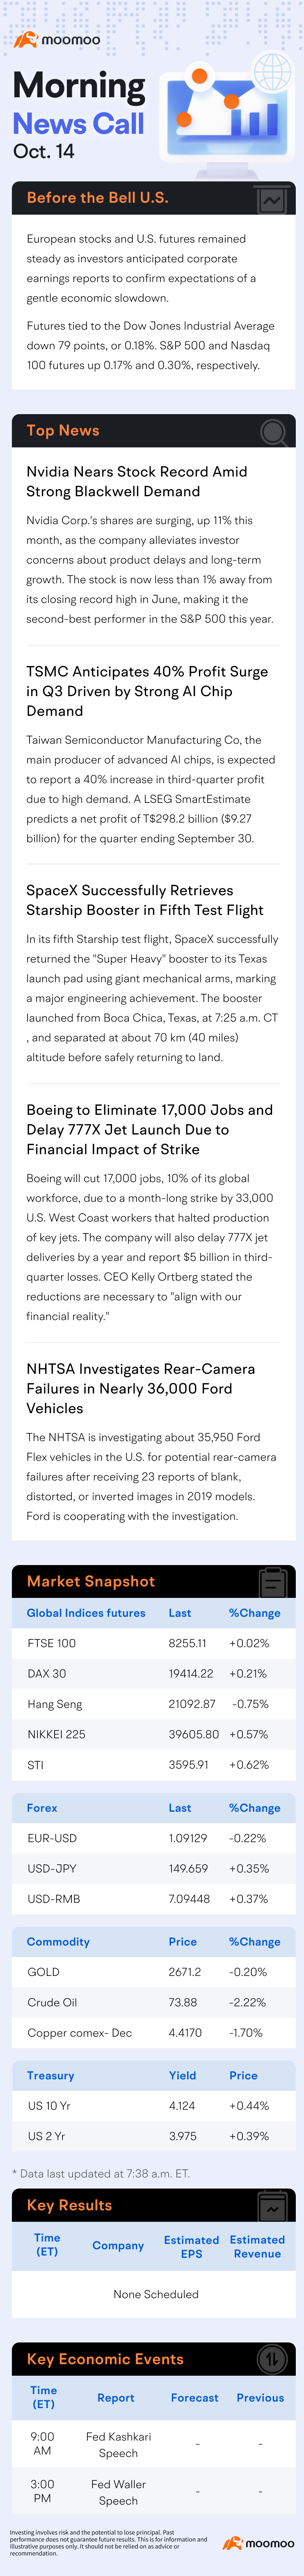Open the SpaceX Starship Booster headline
The width and height of the screenshot is (304, 2576).
tap(145, 900)
